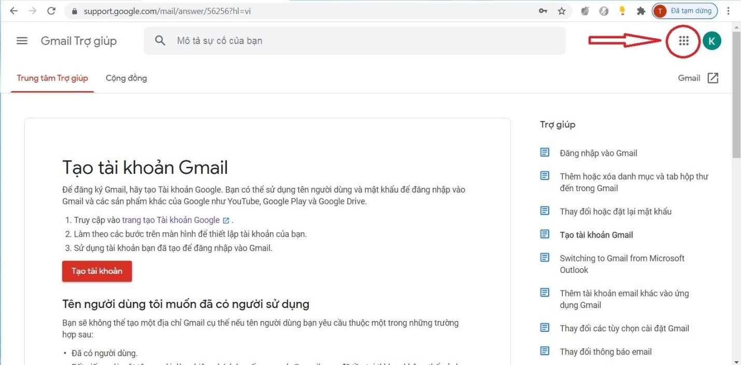Click the browser back arrow
The width and height of the screenshot is (741, 365).
pyautogui.click(x=13, y=11)
